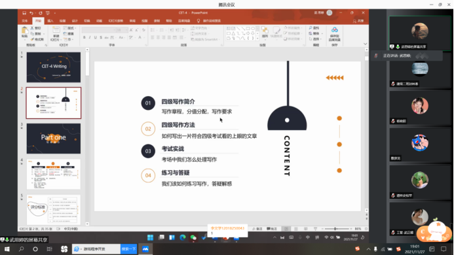Click the Share button in ribbon

358,21
